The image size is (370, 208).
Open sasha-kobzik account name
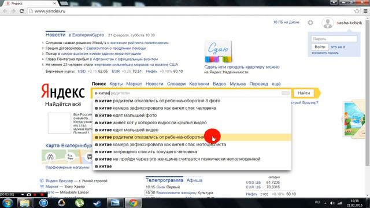click(x=349, y=23)
